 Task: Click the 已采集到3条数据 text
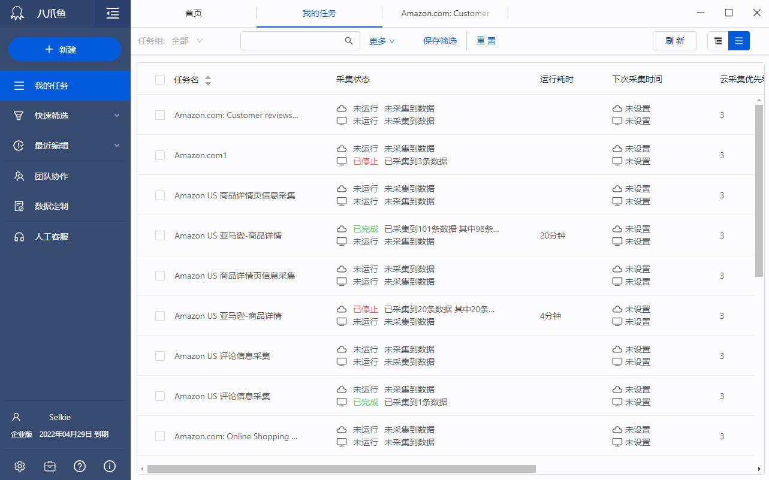tap(416, 161)
